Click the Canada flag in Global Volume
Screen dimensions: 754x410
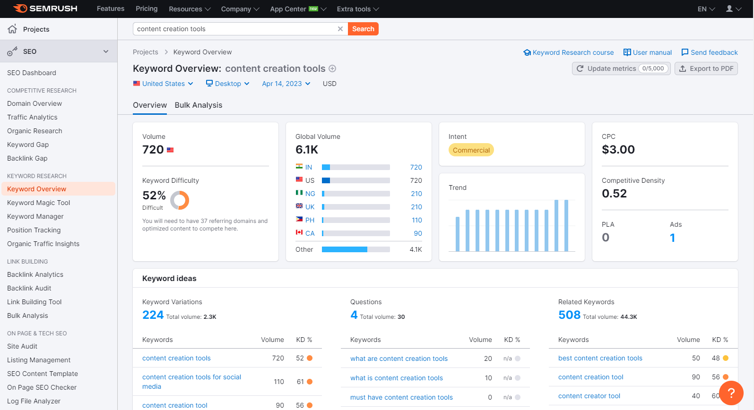click(x=299, y=233)
